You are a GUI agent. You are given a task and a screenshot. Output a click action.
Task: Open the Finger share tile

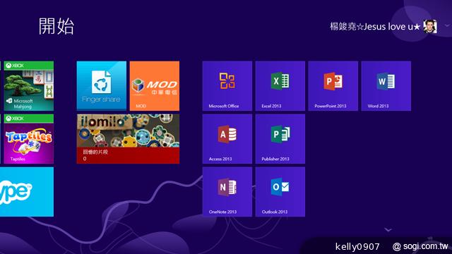[x=102, y=86]
